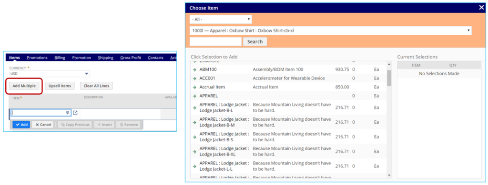488x185 pixels.
Task: Select the ABM100 item name
Action: pos(208,69)
